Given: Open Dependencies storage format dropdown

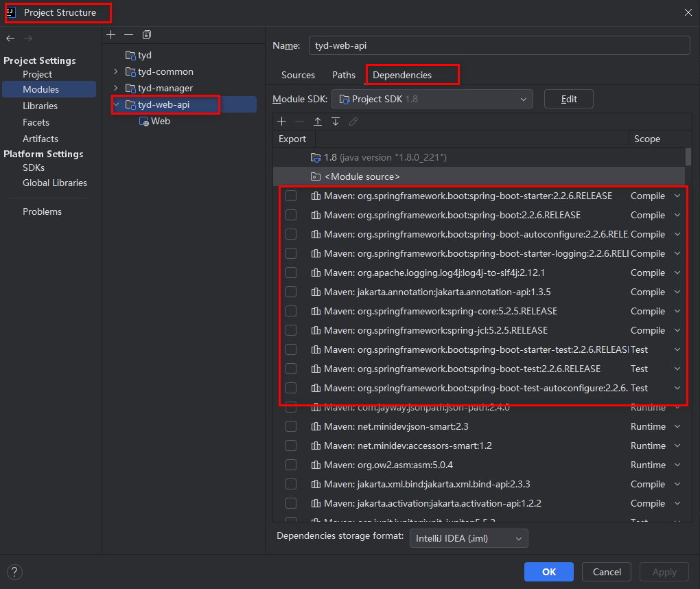Looking at the screenshot, I should (x=469, y=538).
